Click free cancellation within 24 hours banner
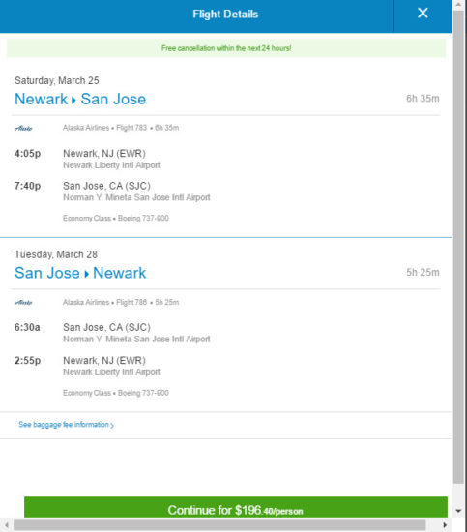Image resolution: width=467 pixels, height=532 pixels. point(226,48)
